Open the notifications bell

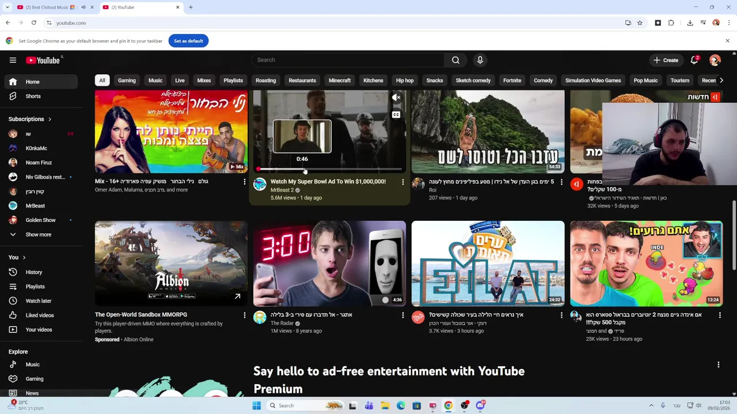[x=694, y=60]
